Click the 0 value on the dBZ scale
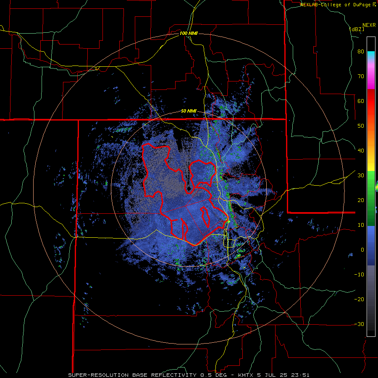Screen dimensions: 378x378 click(362, 250)
